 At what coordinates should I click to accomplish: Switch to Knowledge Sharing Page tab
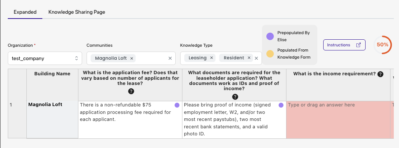[x=77, y=12]
